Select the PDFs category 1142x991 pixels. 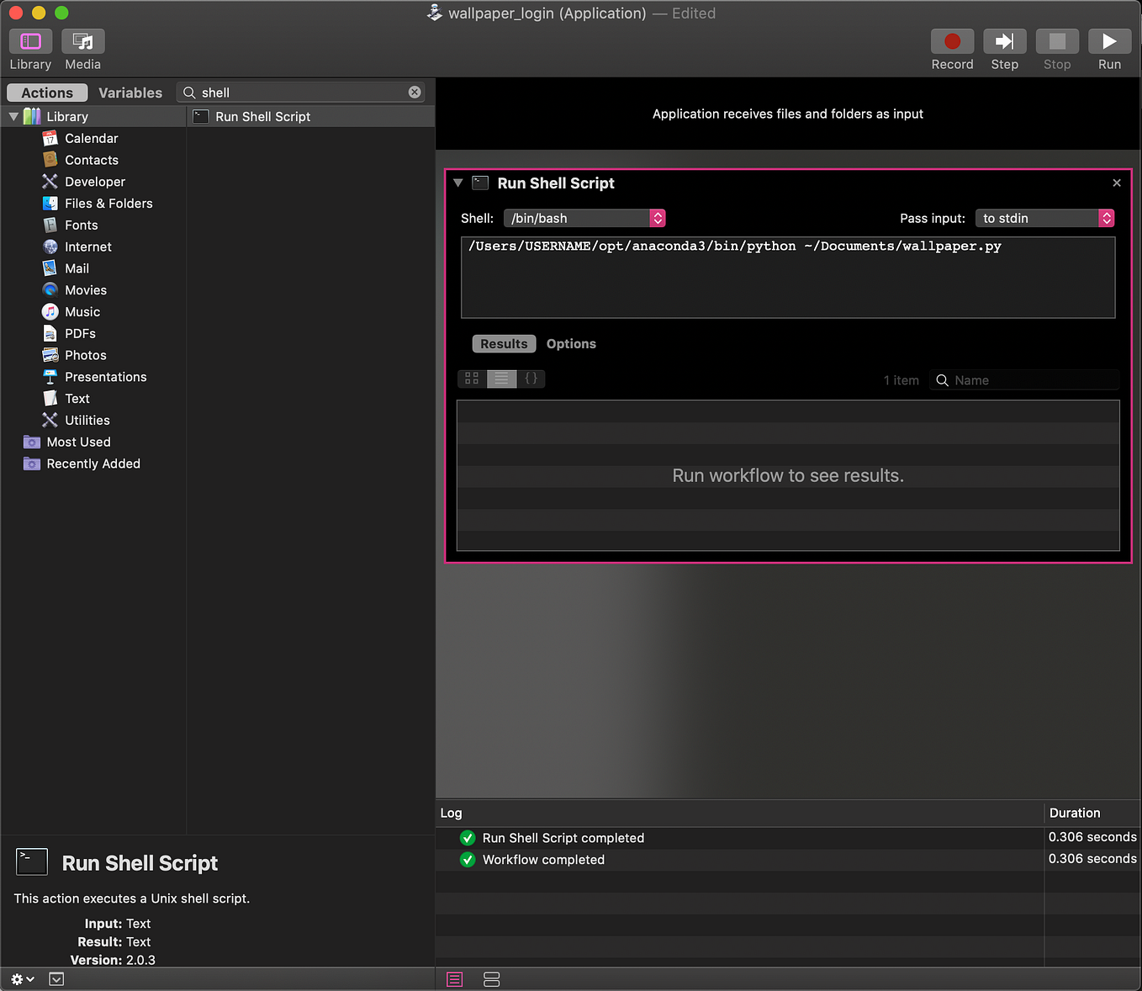(80, 334)
